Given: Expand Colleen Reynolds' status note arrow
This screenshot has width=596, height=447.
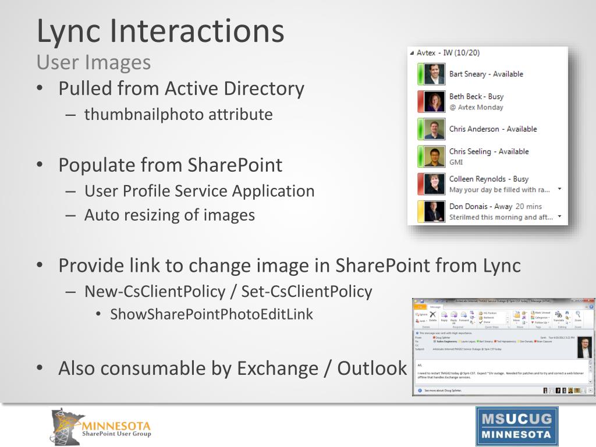Looking at the screenshot, I should pyautogui.click(x=559, y=189).
